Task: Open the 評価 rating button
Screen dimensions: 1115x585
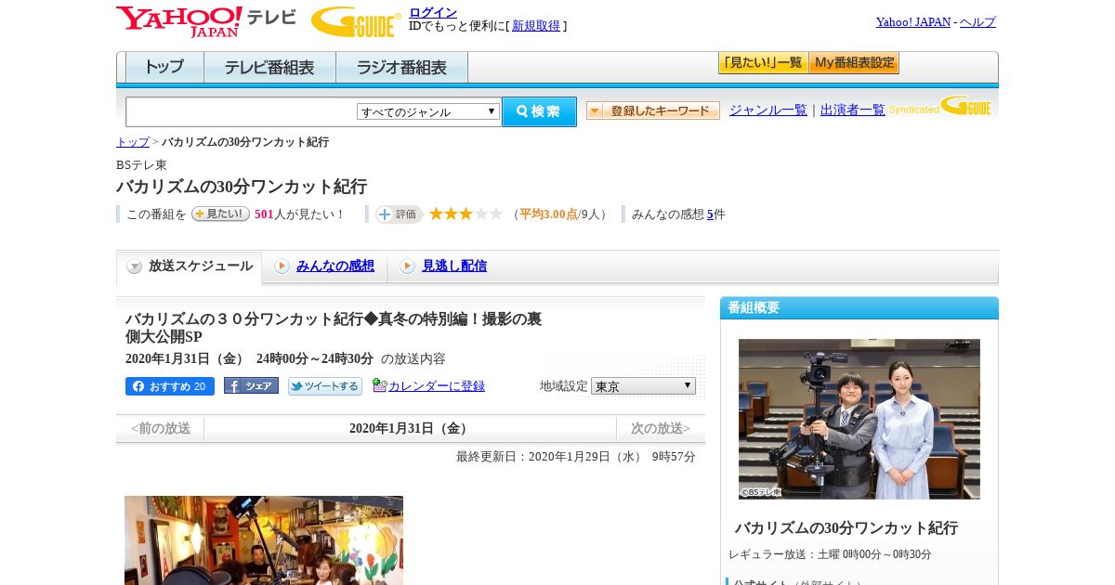Action: click(399, 214)
